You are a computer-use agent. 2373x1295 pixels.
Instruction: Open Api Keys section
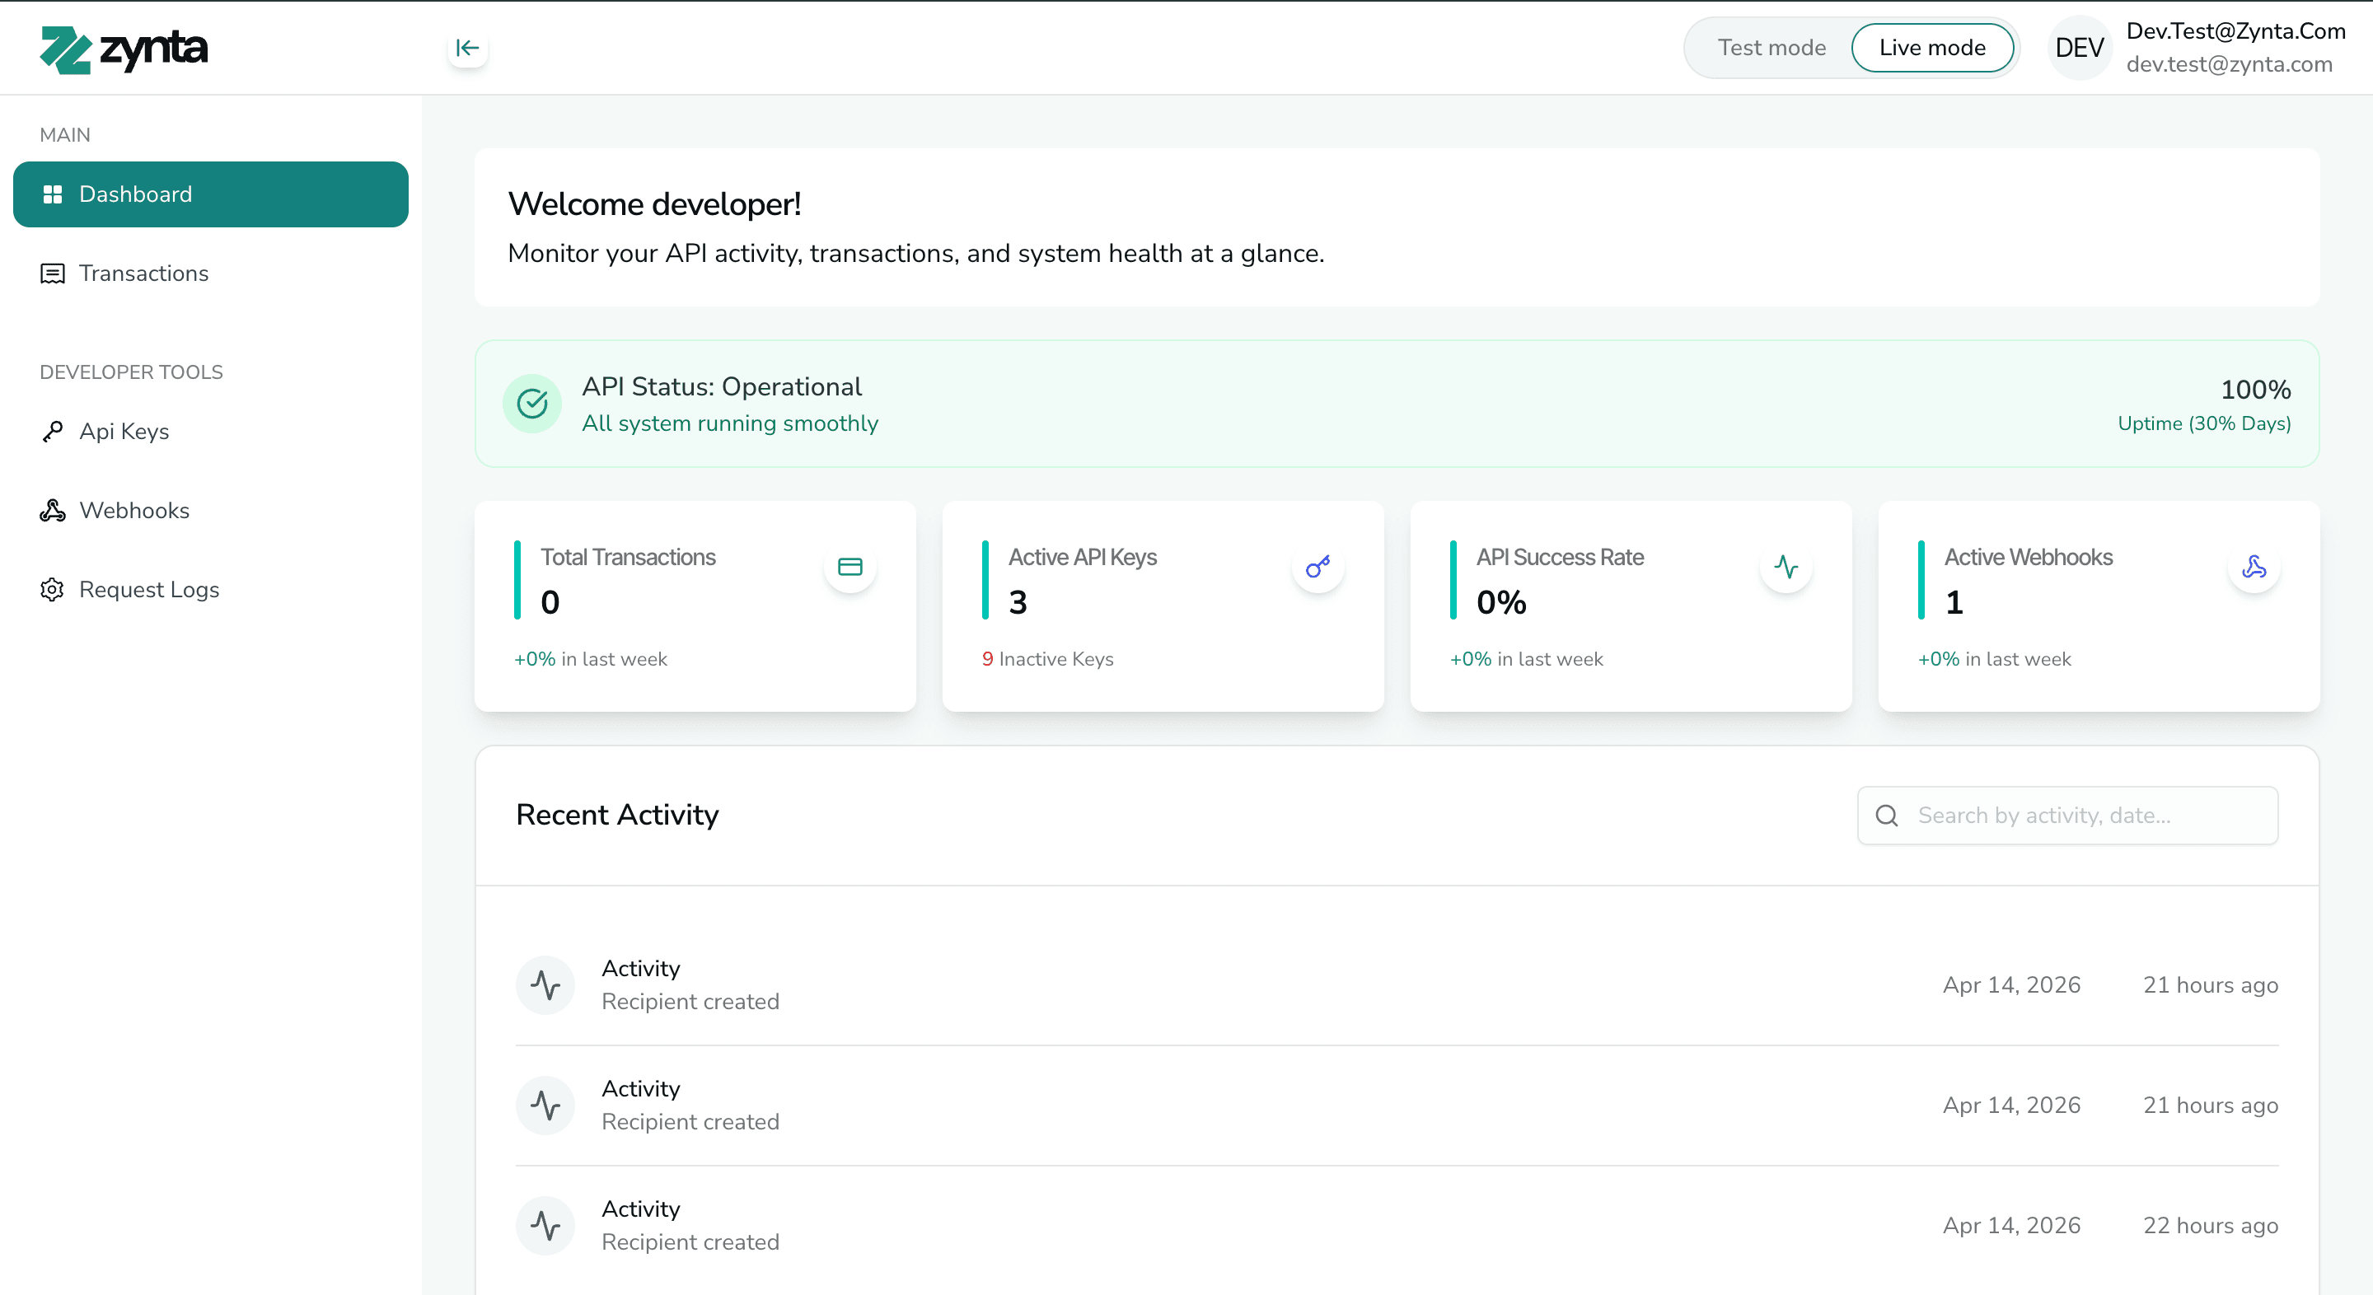tap(124, 431)
